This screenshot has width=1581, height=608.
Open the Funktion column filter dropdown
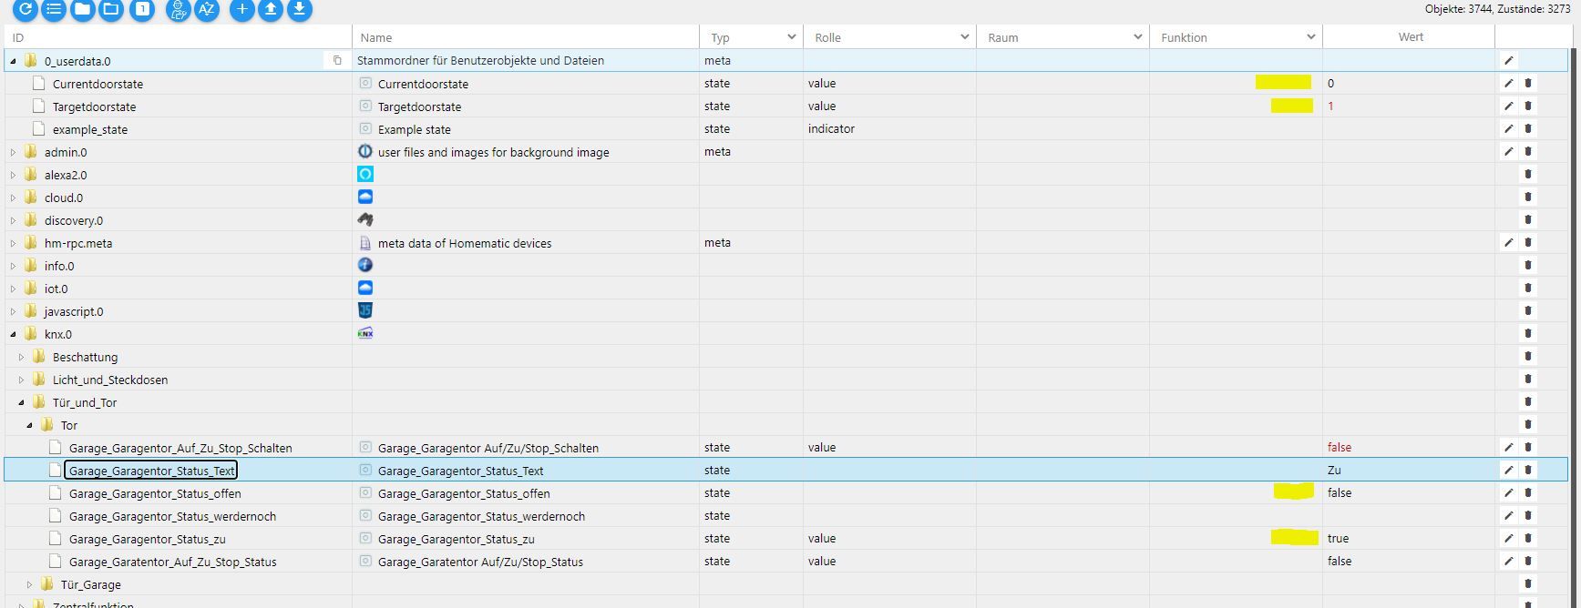1310,37
